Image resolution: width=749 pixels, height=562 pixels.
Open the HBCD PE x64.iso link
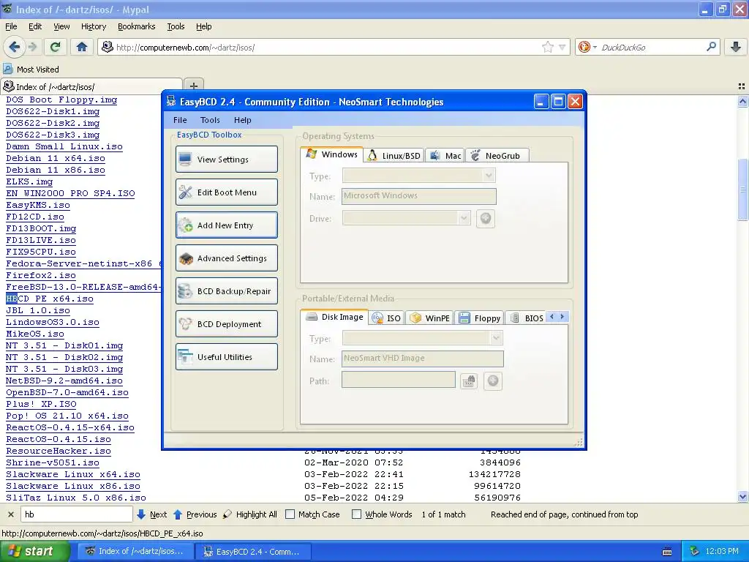[x=50, y=299]
